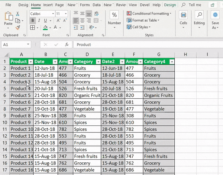Open the Number percent format button
Viewport: 223px width, 175px height.
(114, 15)
